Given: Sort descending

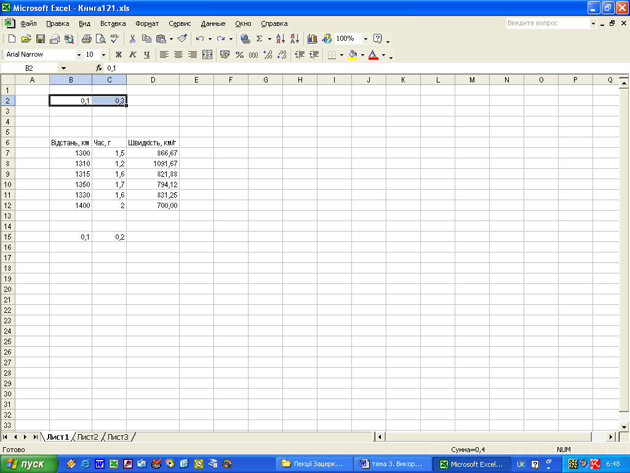Looking at the screenshot, I should point(295,39).
